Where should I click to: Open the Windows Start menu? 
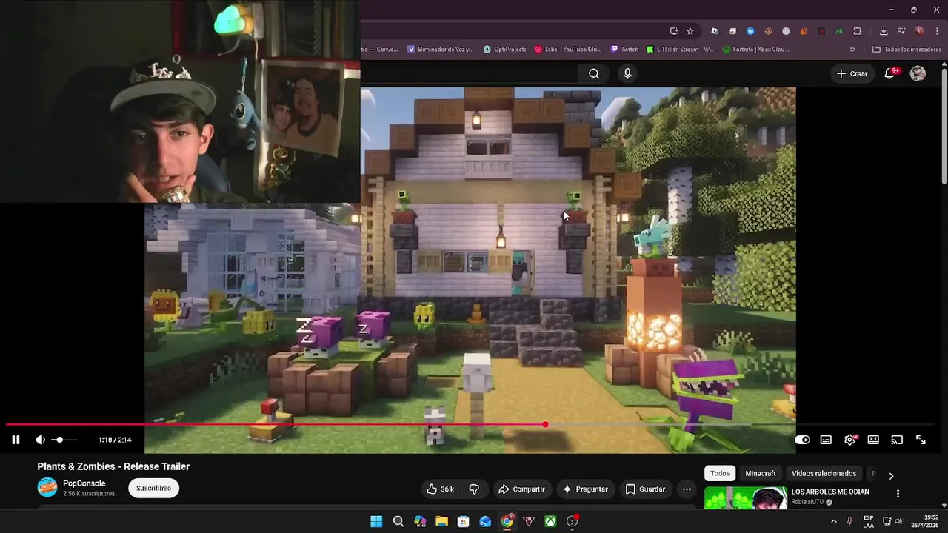376,521
